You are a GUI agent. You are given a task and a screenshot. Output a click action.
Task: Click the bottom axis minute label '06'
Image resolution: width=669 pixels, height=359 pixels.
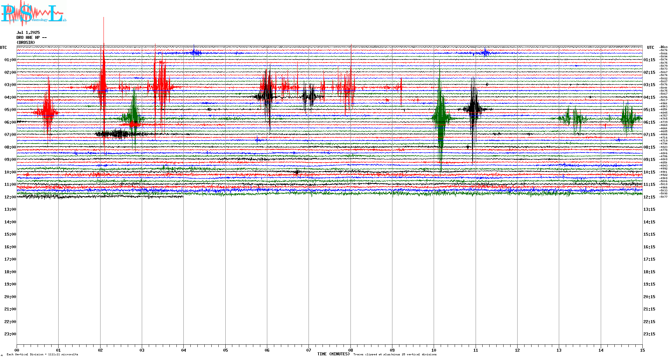click(267, 350)
